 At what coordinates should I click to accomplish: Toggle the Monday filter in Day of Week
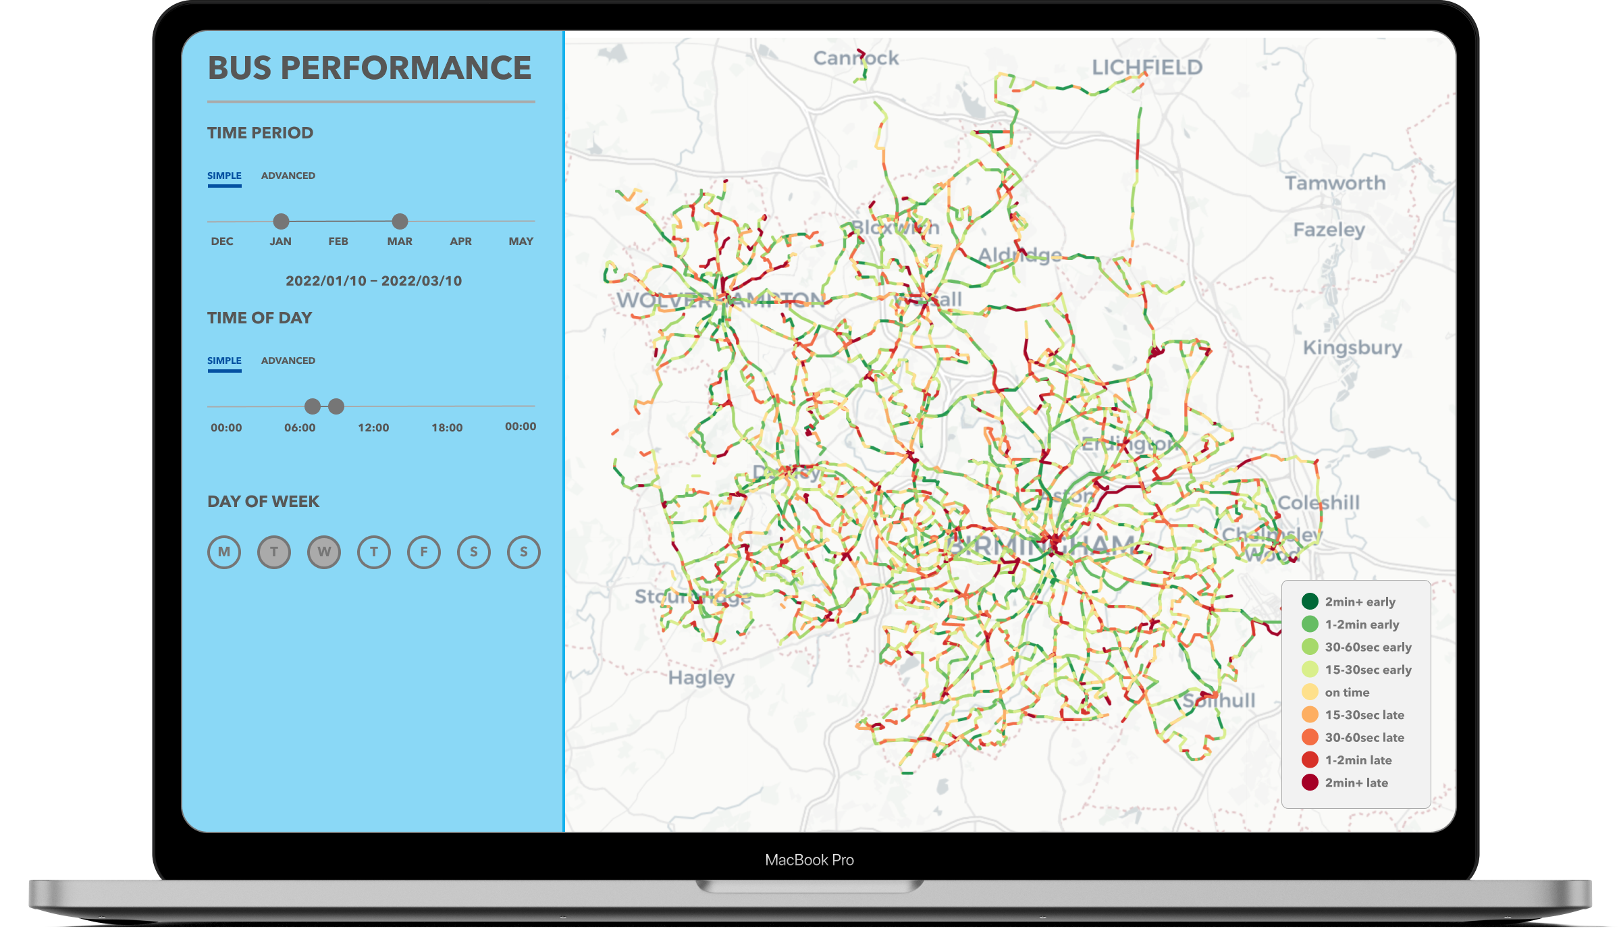point(223,551)
